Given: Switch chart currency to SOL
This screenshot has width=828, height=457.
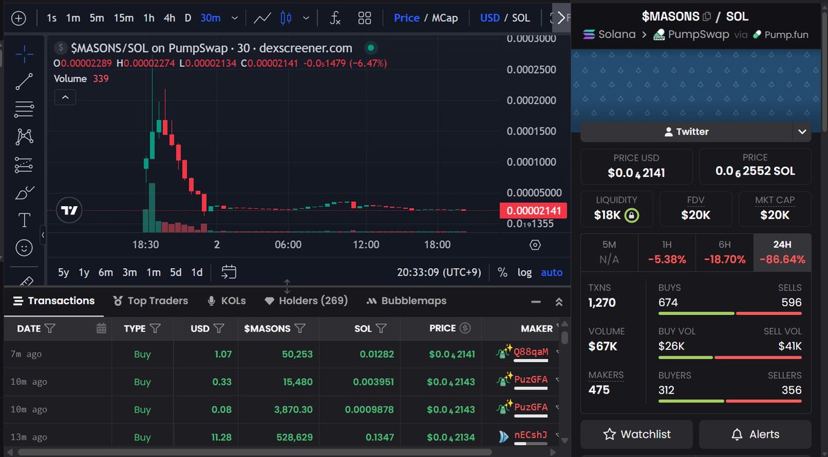Looking at the screenshot, I should pos(521,18).
